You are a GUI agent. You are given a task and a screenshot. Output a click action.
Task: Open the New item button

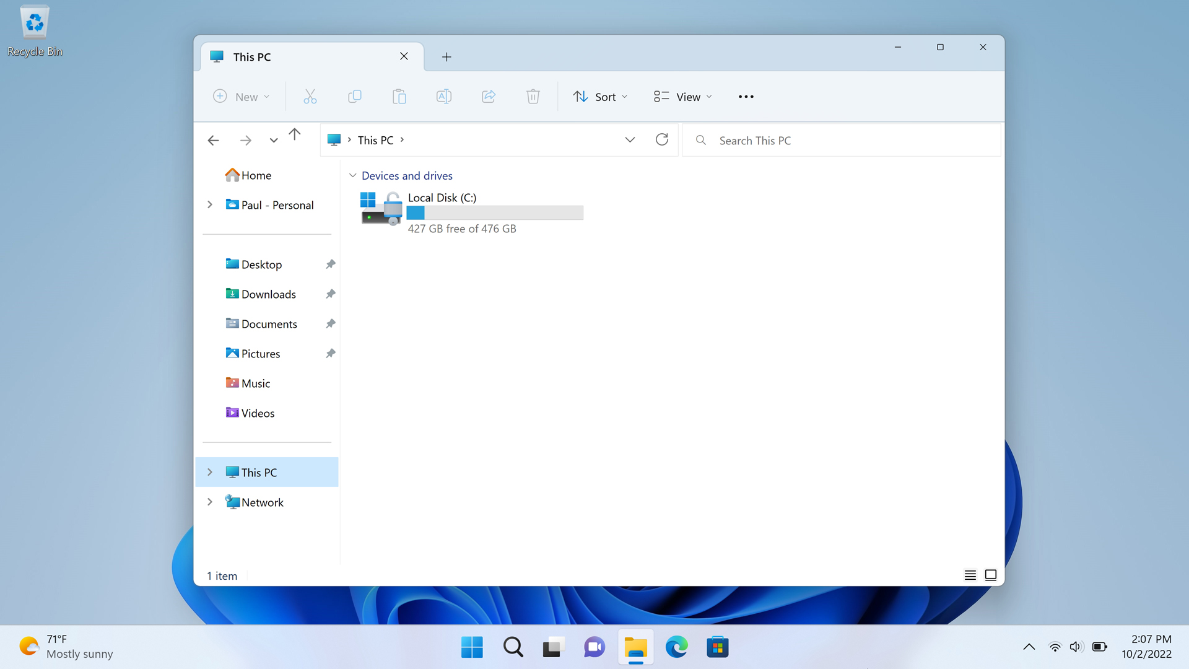click(242, 97)
